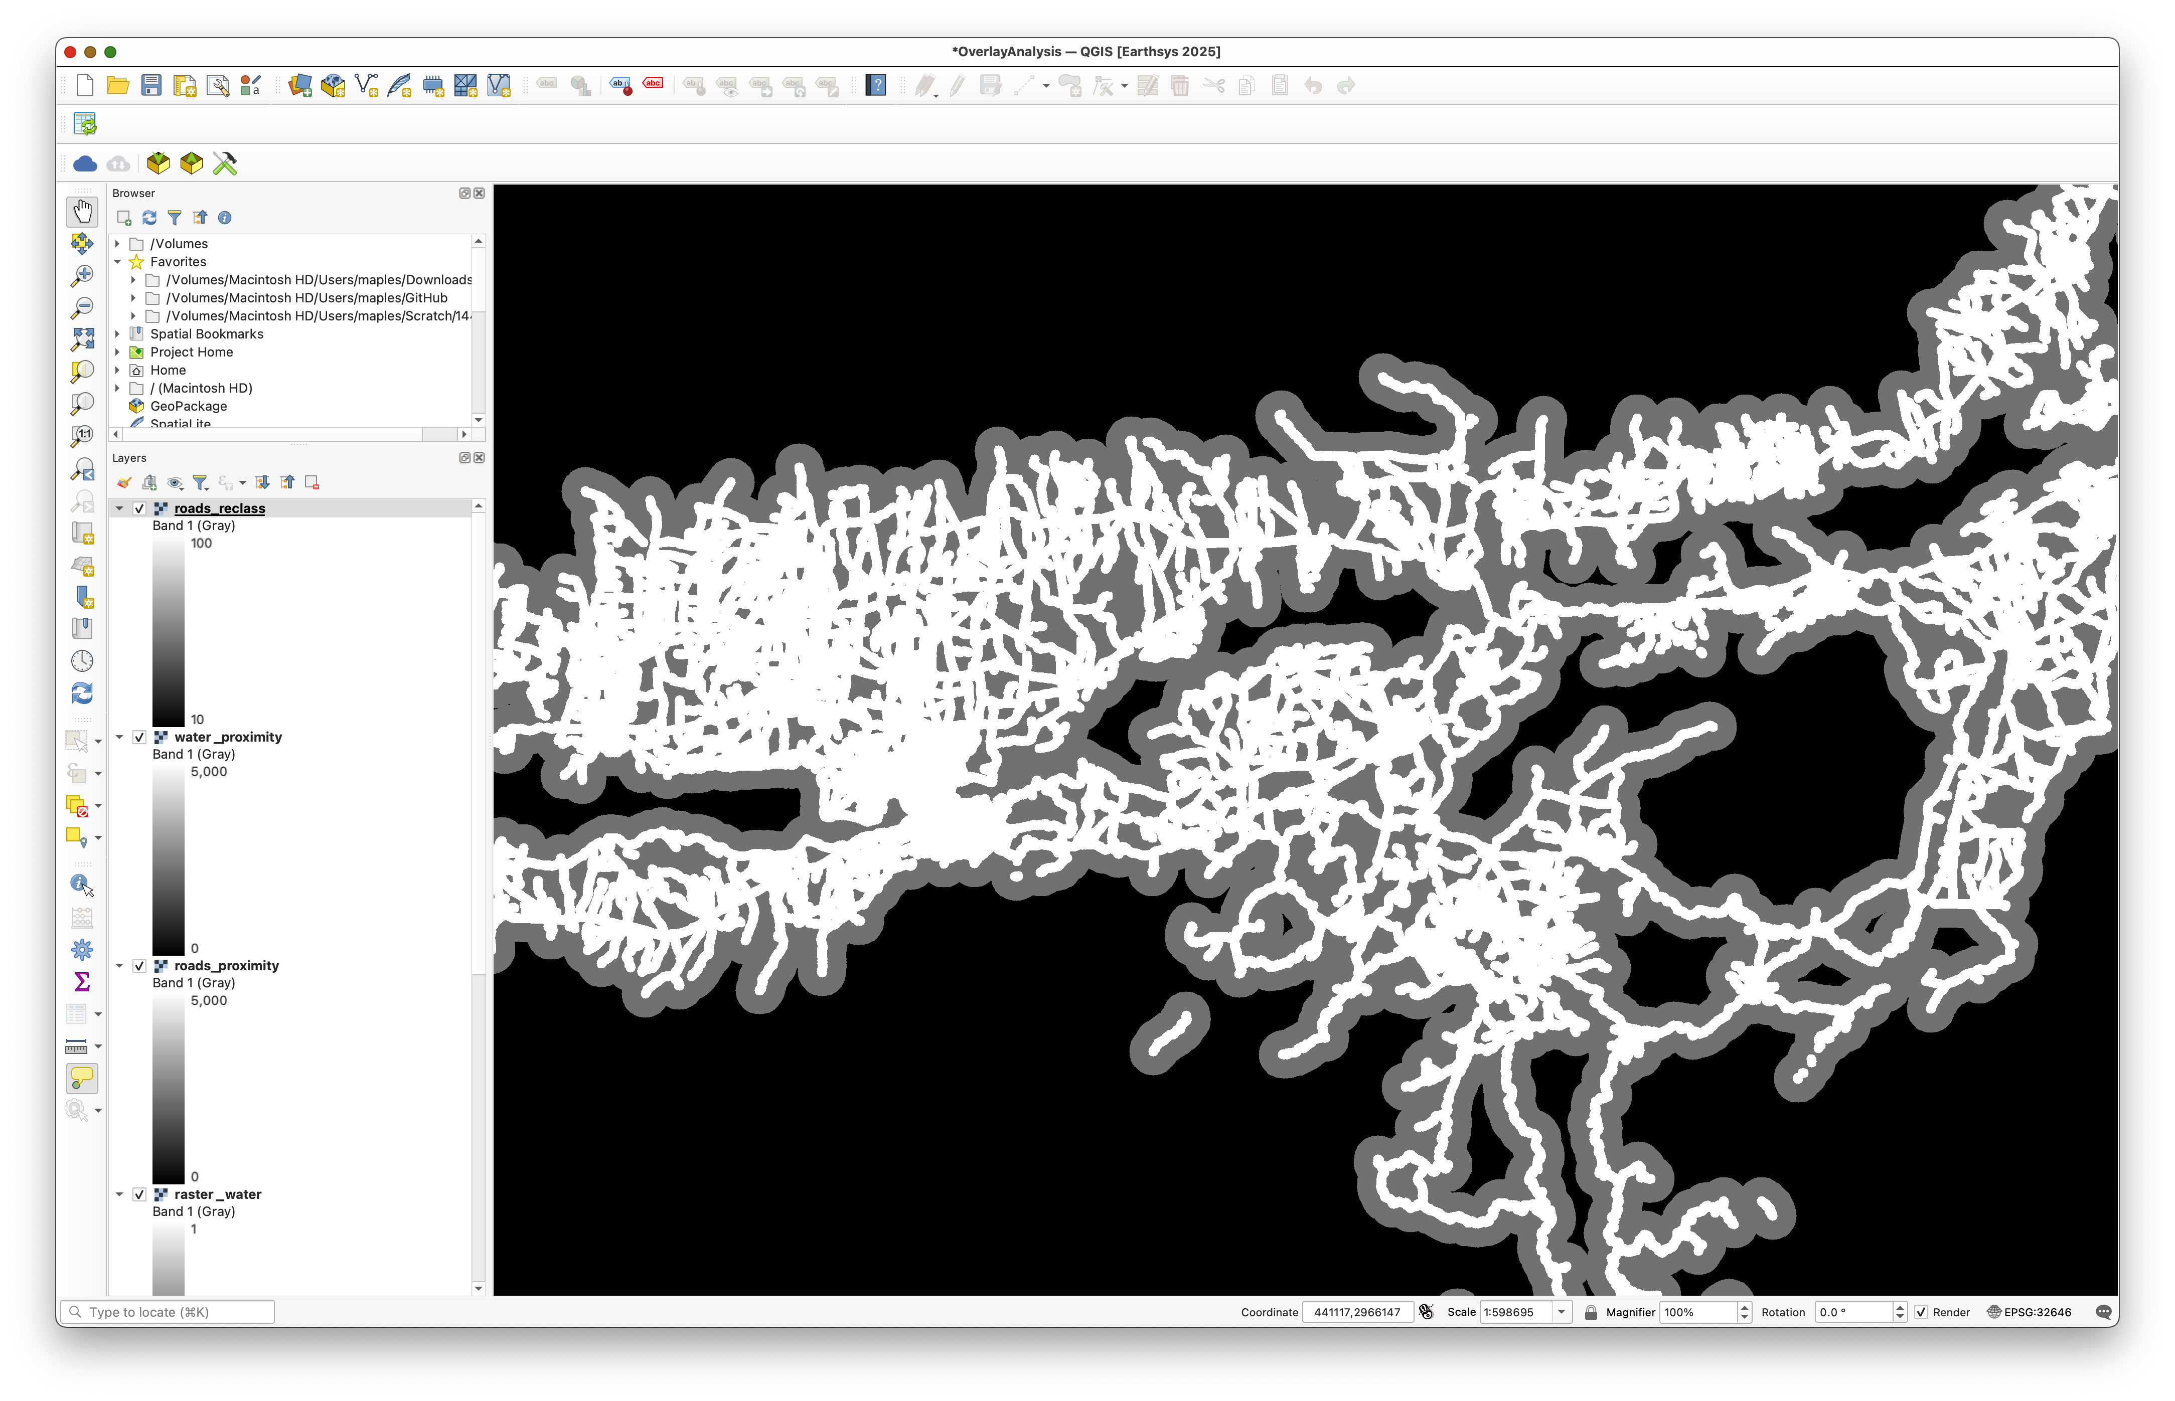Open the Processing Toolbox gear icon
This screenshot has height=1401, width=2175.
[82, 950]
